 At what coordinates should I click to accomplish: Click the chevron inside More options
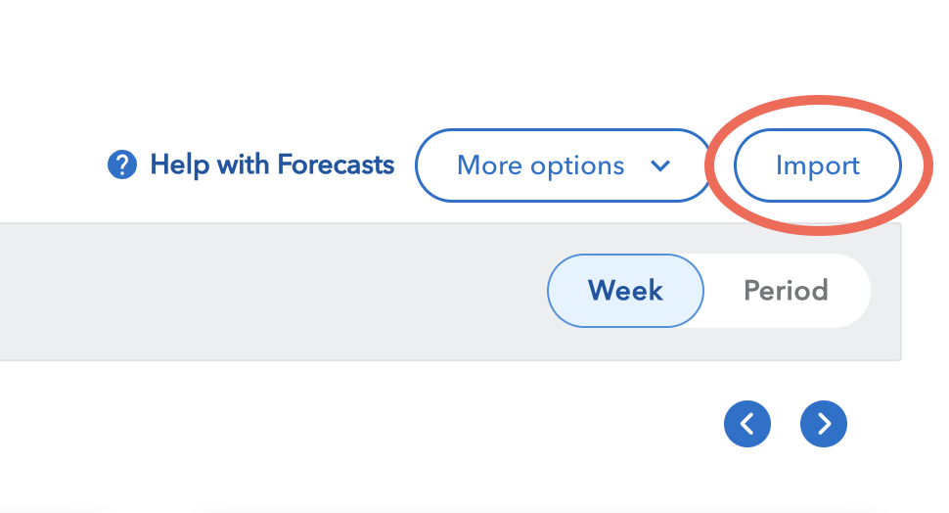click(x=660, y=165)
